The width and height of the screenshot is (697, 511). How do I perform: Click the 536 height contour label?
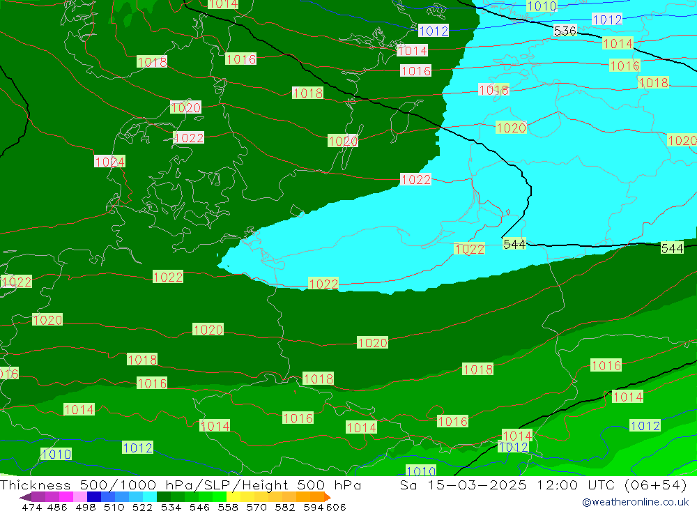pos(565,31)
